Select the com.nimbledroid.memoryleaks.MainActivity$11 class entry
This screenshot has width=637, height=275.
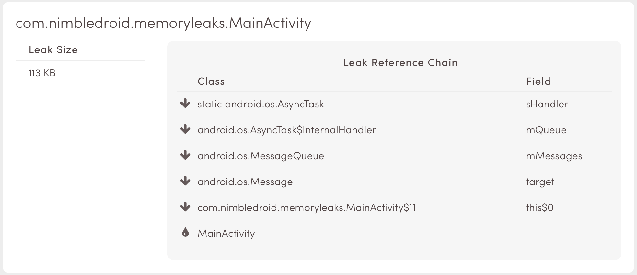point(307,208)
